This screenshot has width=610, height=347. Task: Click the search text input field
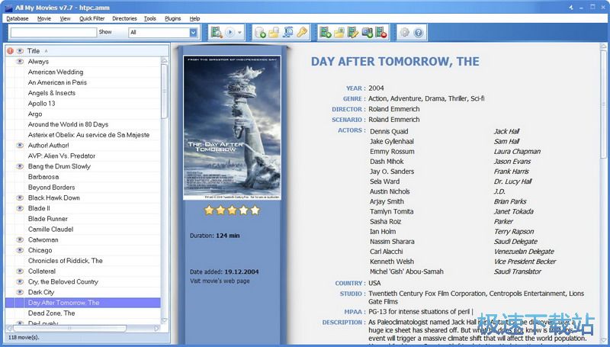point(53,32)
